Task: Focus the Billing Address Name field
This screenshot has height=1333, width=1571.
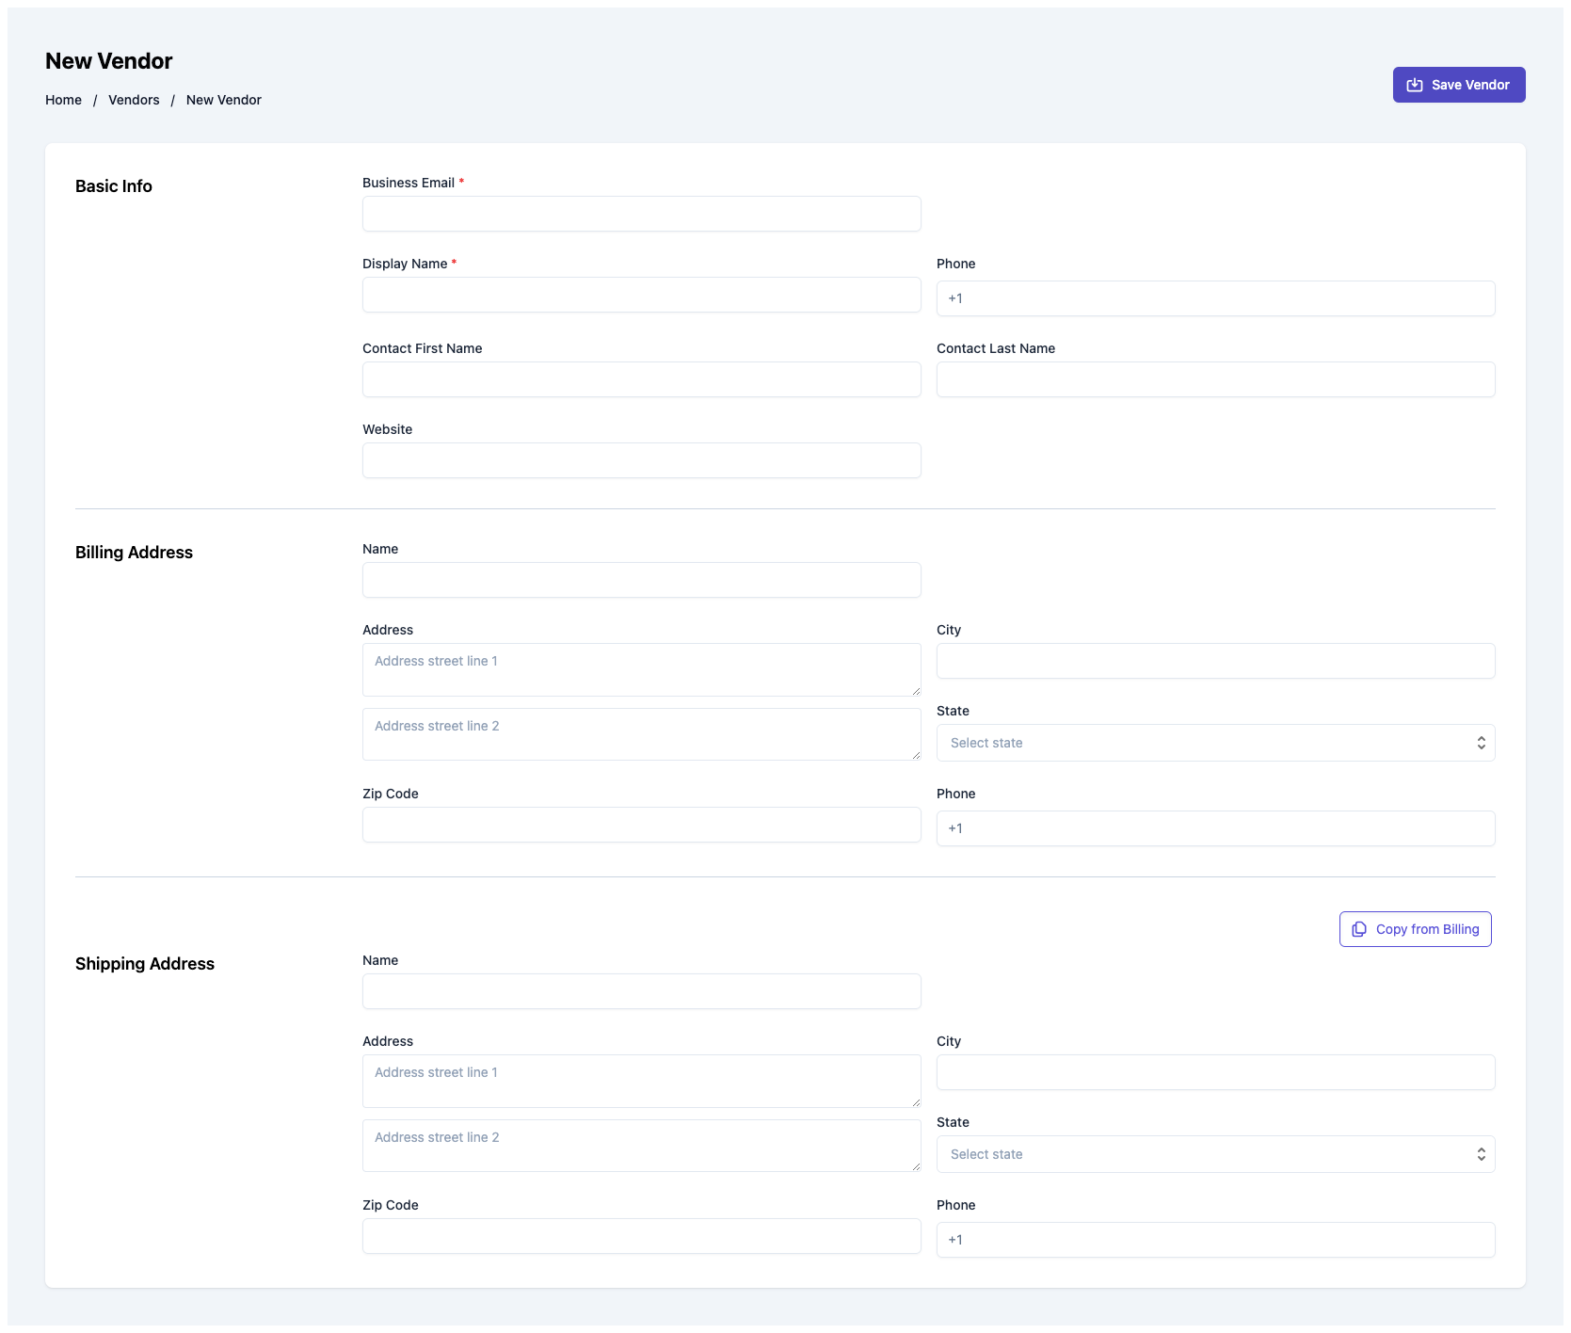Action: pyautogui.click(x=641, y=580)
